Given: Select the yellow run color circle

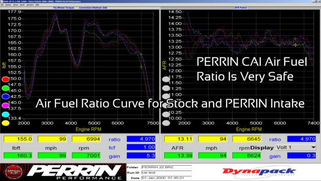Looking at the screenshot, I should click(6, 123).
